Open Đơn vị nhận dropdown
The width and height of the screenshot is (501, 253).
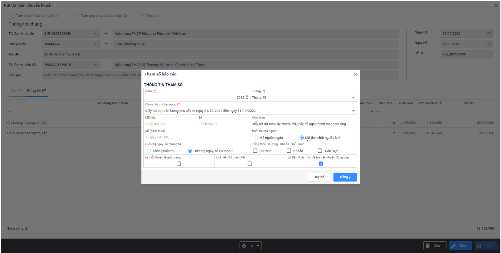click(x=95, y=44)
